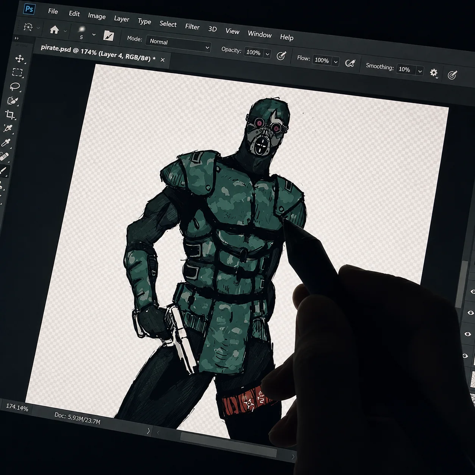This screenshot has width=475, height=475.
Task: Click the Home icon in options bar
Action: point(54,30)
